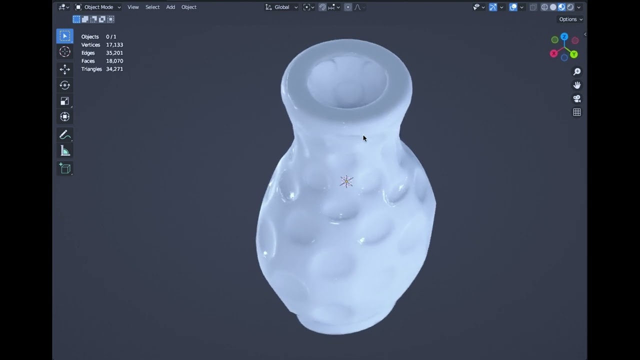Image resolution: width=640 pixels, height=360 pixels.
Task: Select the Select Box tool
Action: pos(64,36)
